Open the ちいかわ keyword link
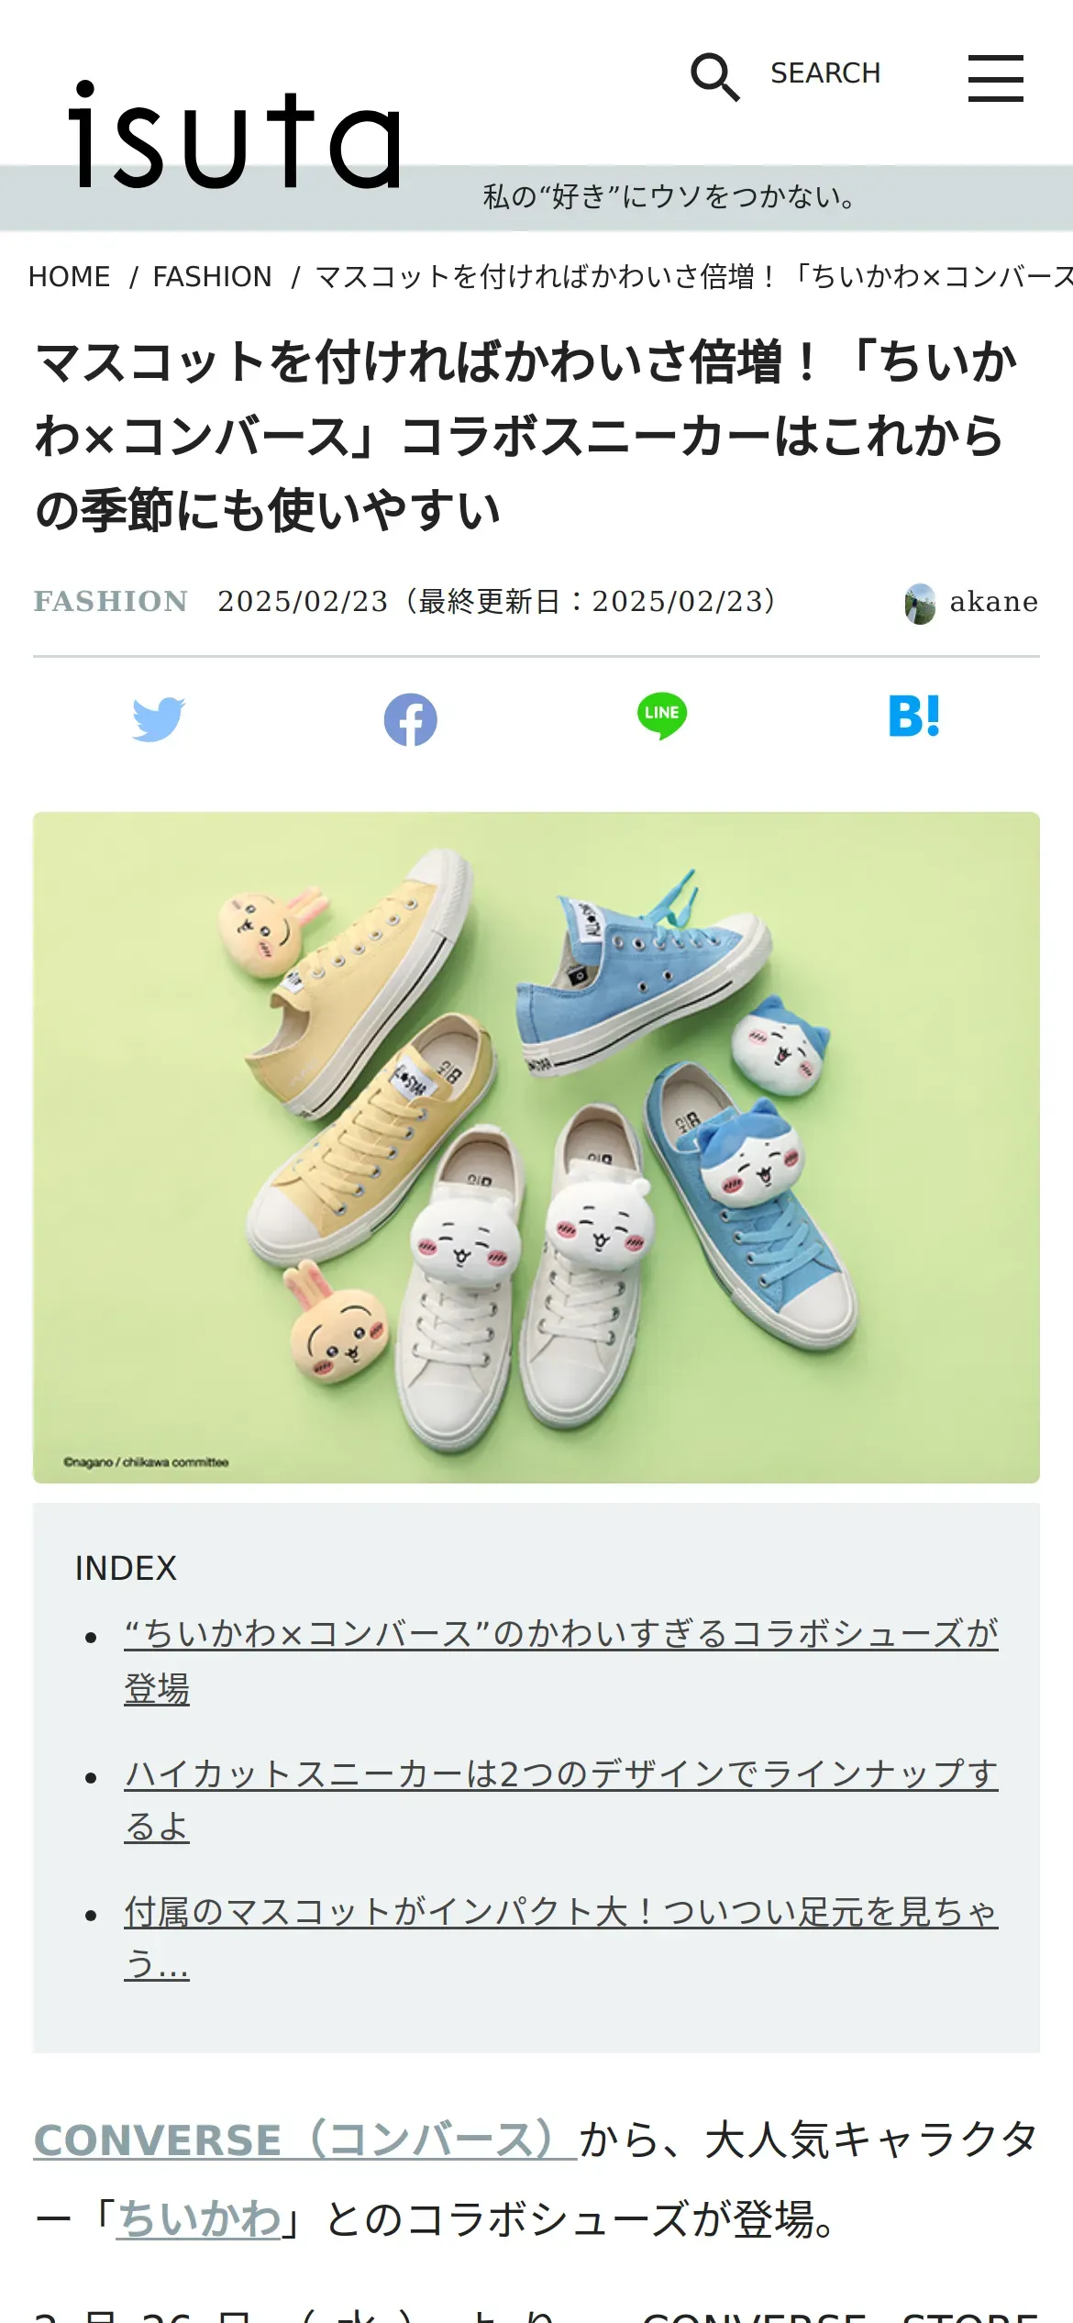The image size is (1073, 2323). [198, 2218]
